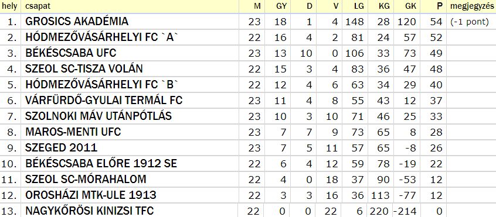The height and width of the screenshot is (217, 496).
Task: Select SZOLNOKI MÁV UTÁNPÓTLÁS team
Action: (x=98, y=116)
